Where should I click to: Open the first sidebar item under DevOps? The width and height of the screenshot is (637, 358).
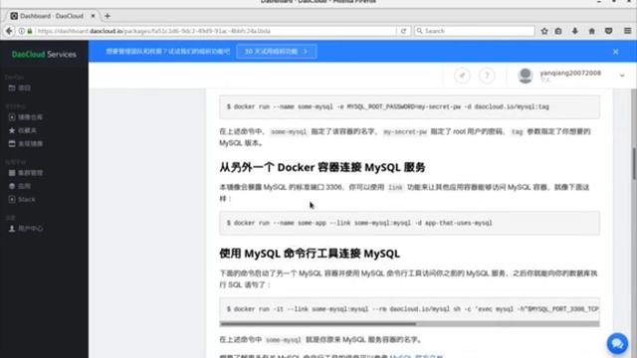coord(20,89)
